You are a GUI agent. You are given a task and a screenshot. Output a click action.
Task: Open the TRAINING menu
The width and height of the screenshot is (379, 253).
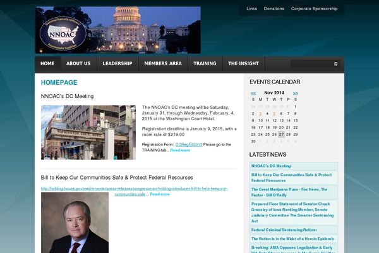[x=205, y=64]
